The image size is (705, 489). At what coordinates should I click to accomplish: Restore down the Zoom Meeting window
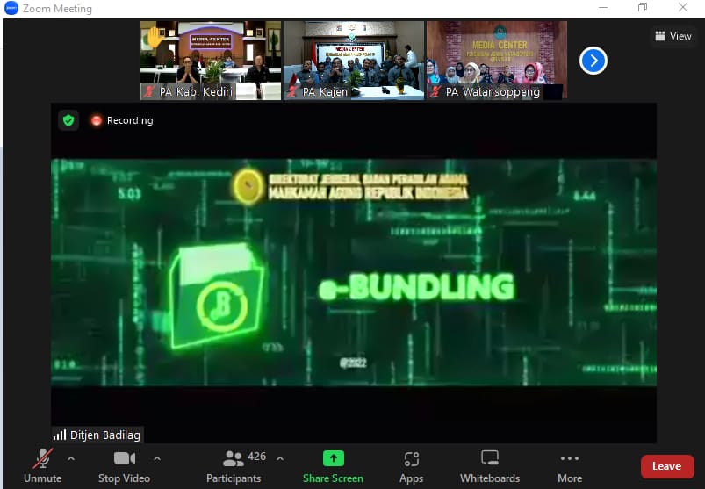point(643,8)
